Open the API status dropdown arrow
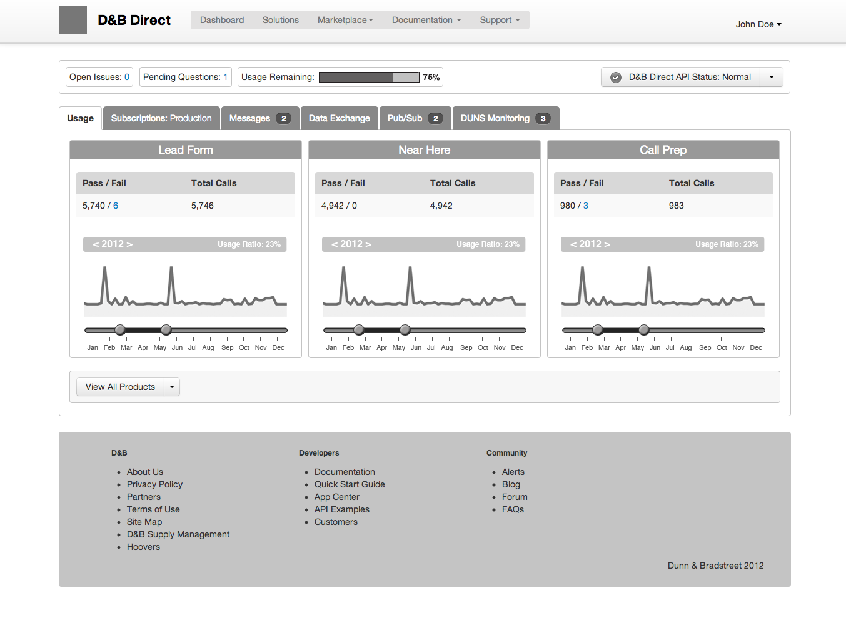This screenshot has height=640, width=846. (772, 77)
